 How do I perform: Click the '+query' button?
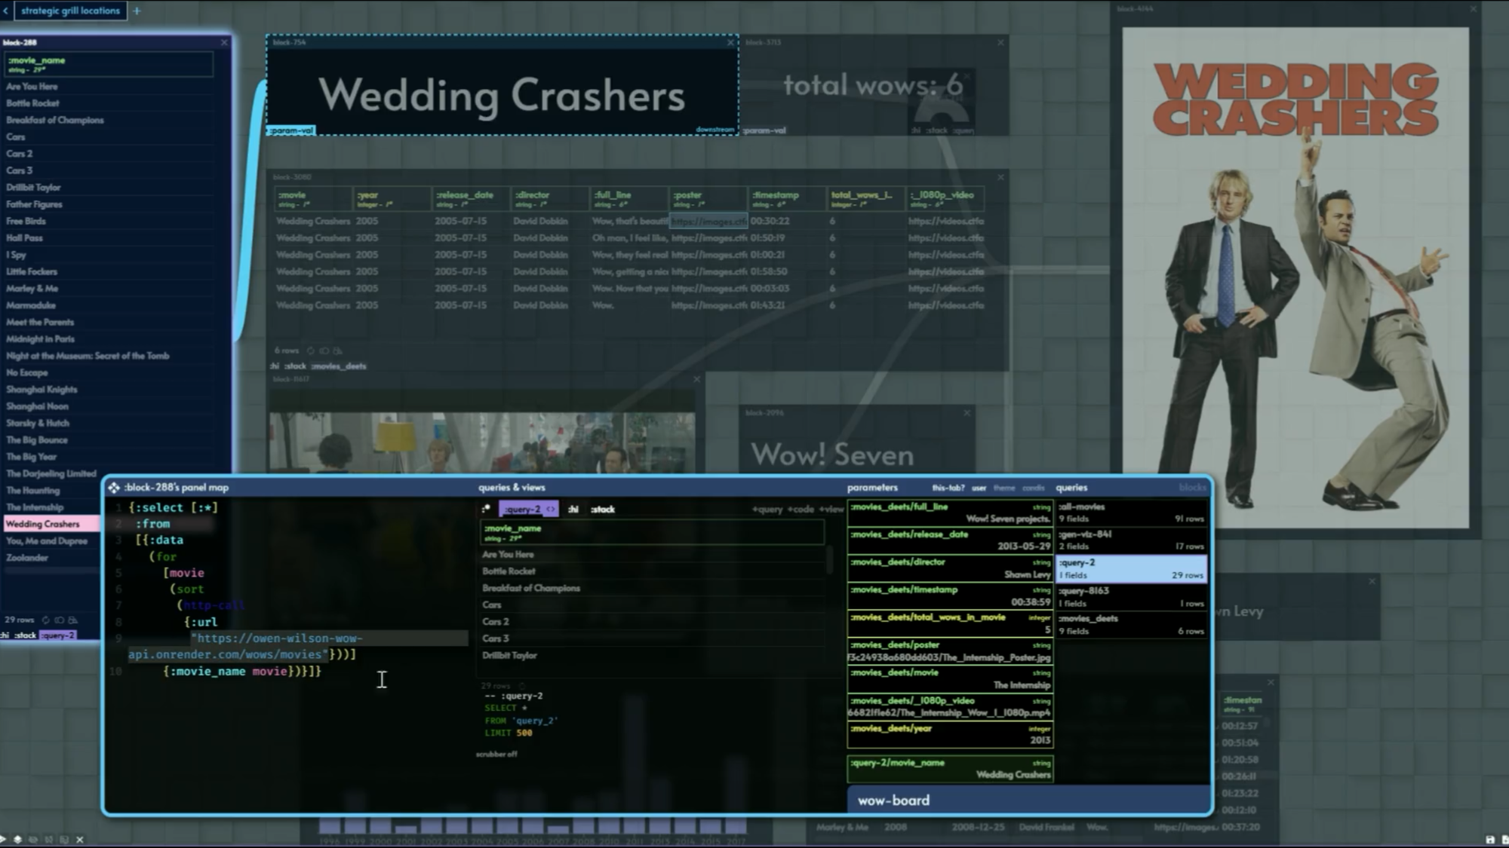coord(767,510)
